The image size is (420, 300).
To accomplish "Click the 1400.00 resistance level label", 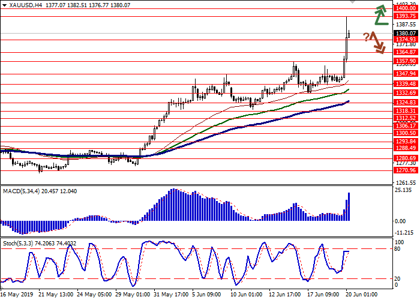I will (x=406, y=9).
